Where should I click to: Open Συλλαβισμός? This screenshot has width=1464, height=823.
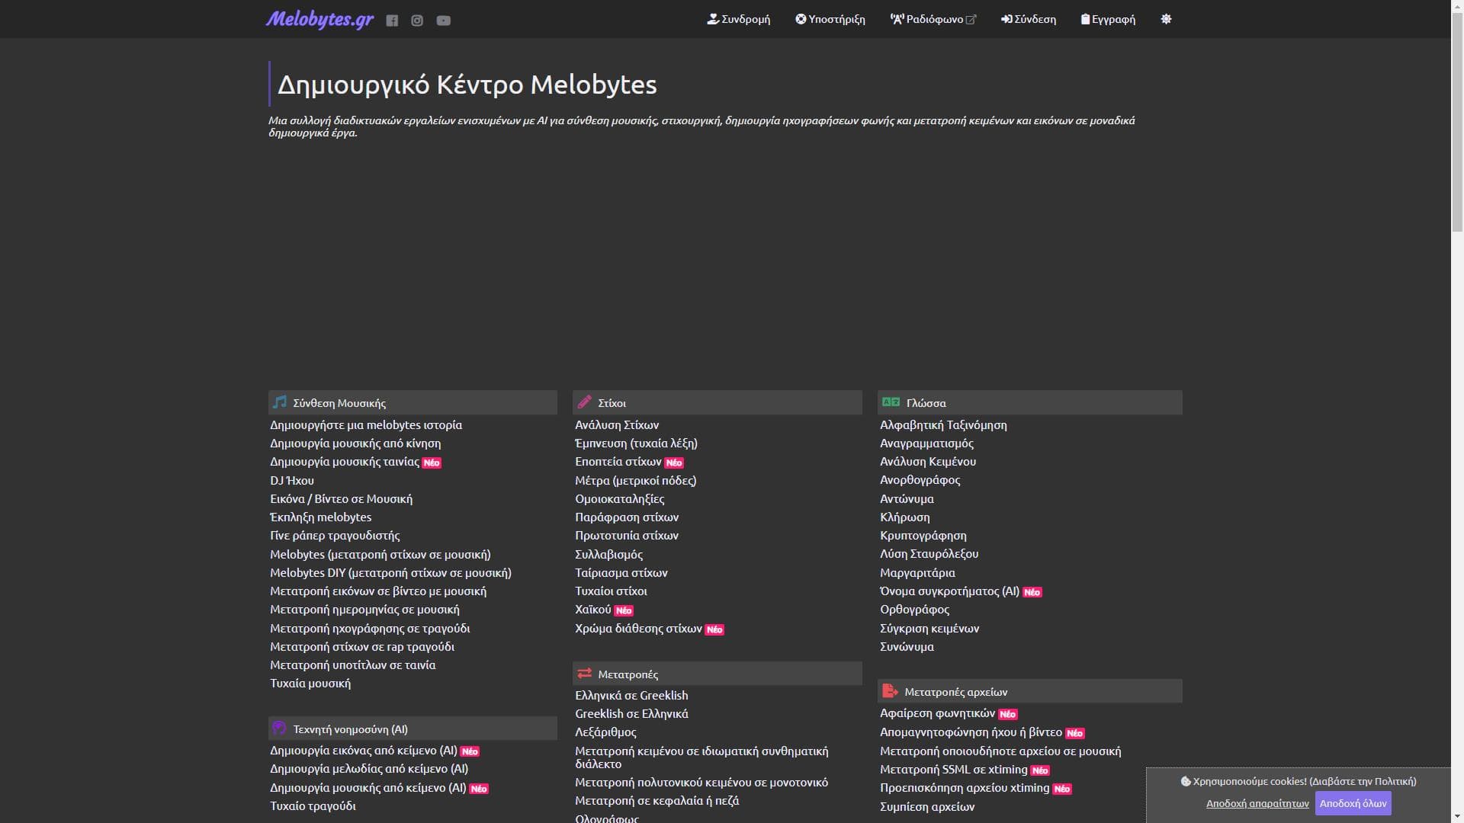coord(609,555)
